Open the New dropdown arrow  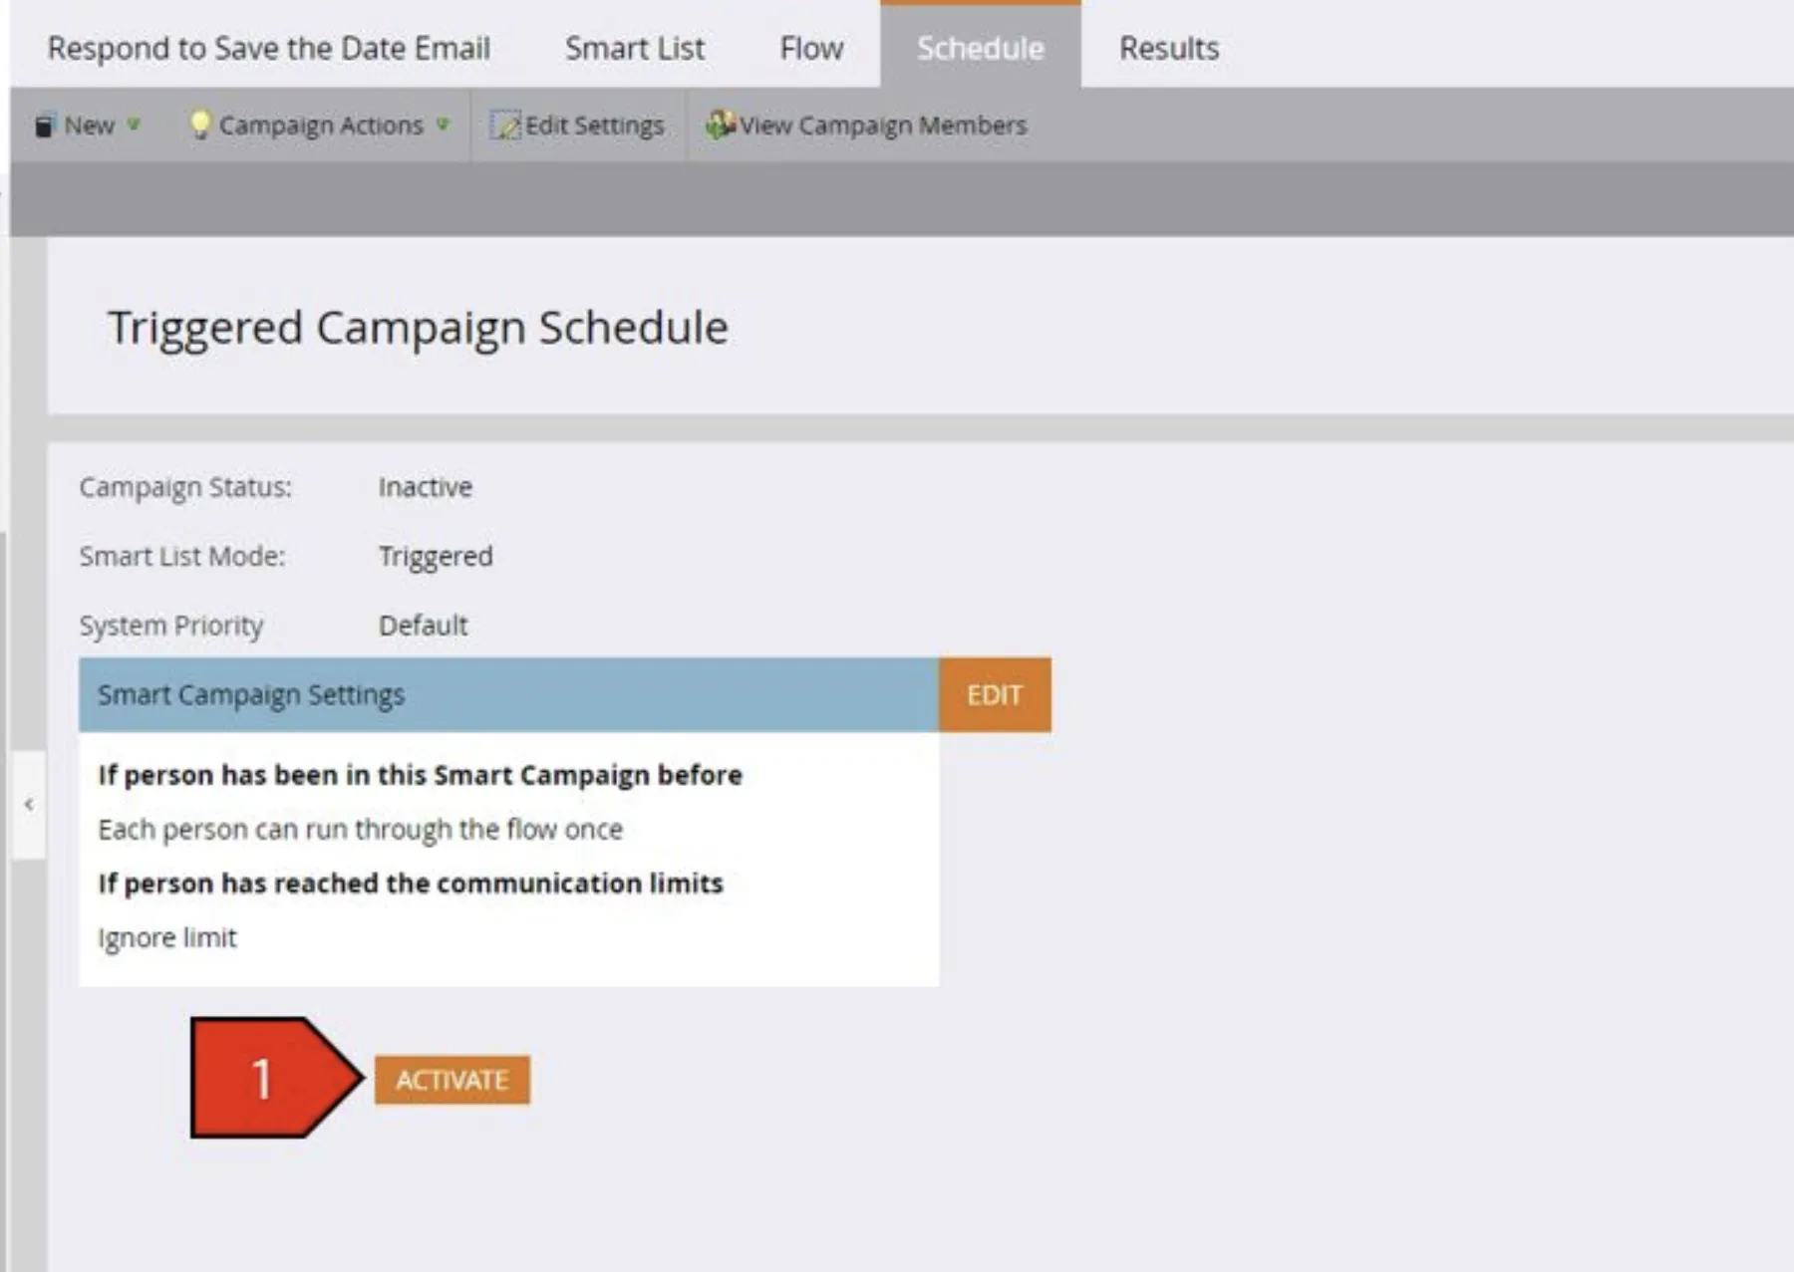click(x=134, y=125)
